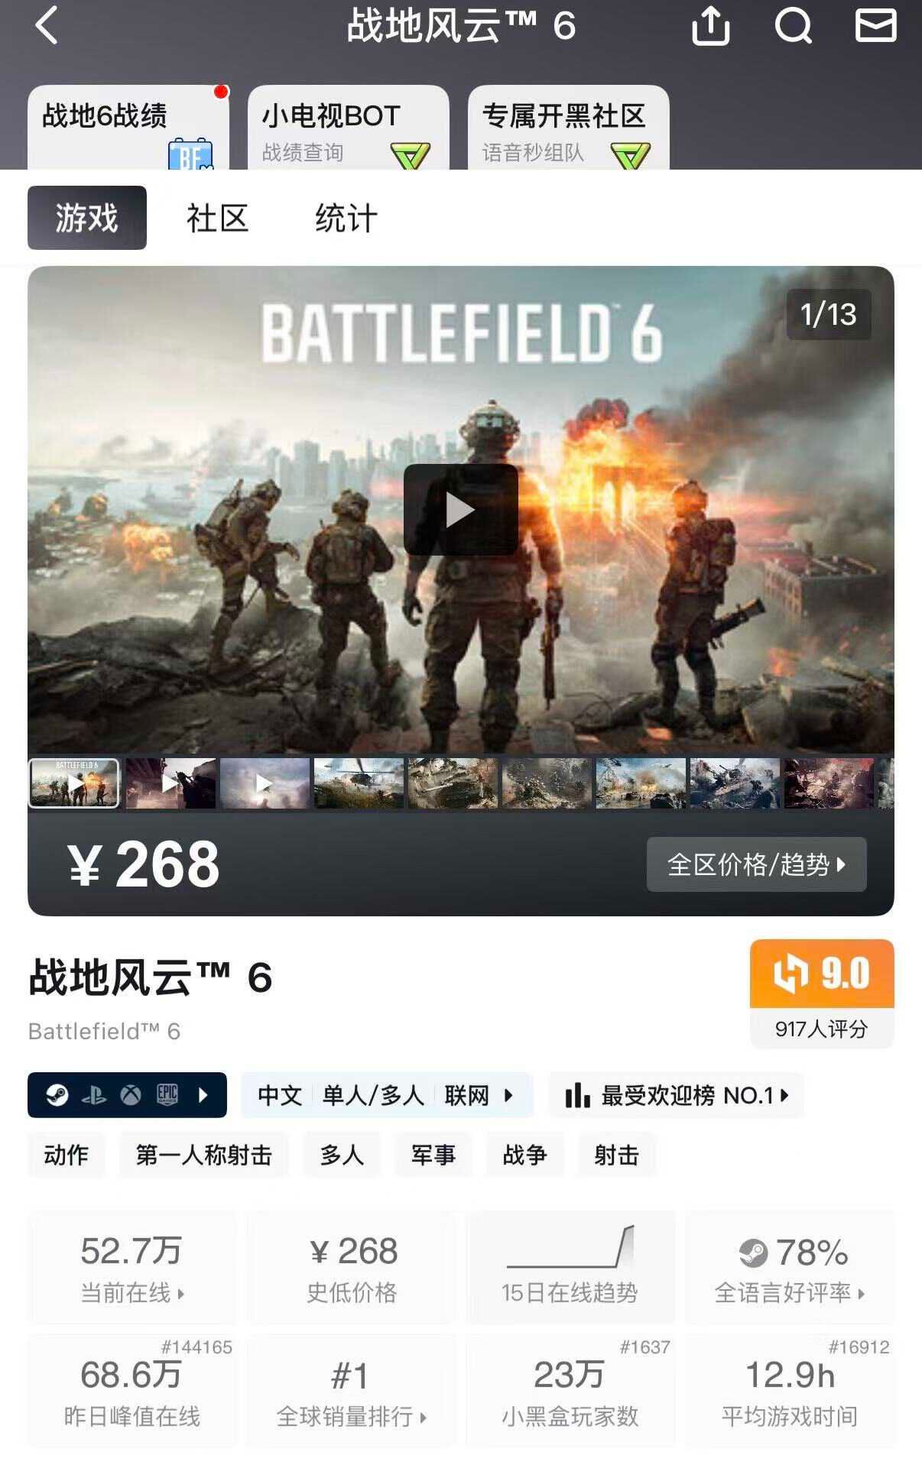Tap the Epic platform icon

(x=167, y=1095)
